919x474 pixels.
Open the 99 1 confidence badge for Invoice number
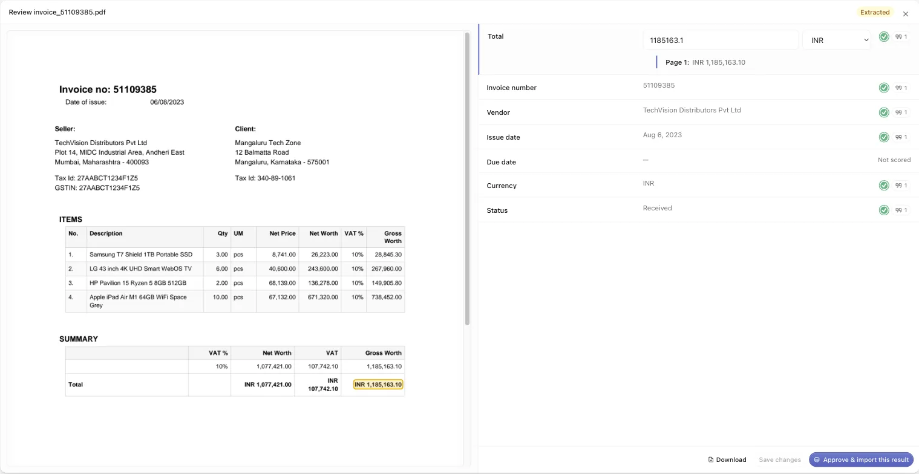pyautogui.click(x=901, y=88)
